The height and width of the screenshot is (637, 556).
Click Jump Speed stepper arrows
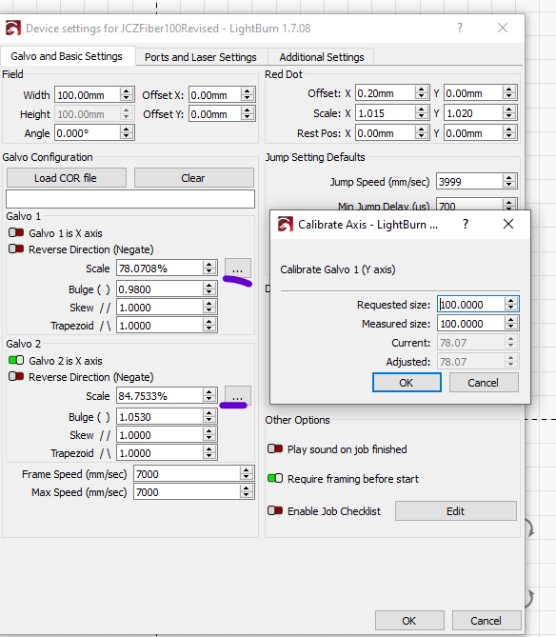coord(509,181)
